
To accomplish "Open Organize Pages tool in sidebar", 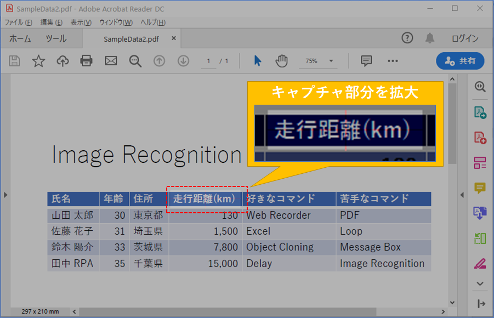I will (x=480, y=238).
